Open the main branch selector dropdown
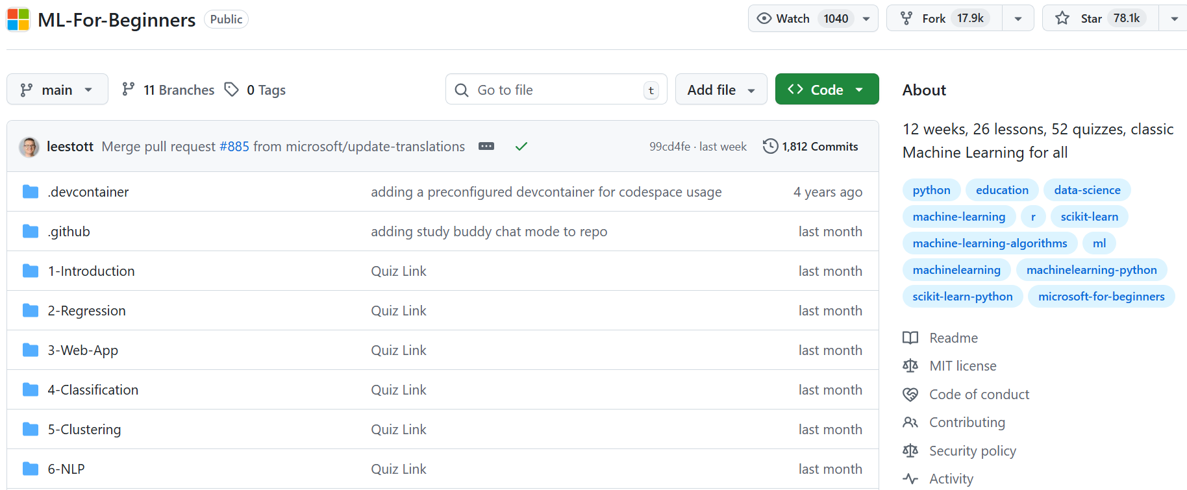The width and height of the screenshot is (1187, 490). 57,90
